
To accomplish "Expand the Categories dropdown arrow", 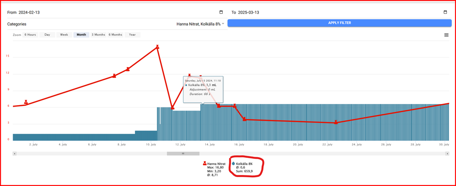I will pos(223,24).
